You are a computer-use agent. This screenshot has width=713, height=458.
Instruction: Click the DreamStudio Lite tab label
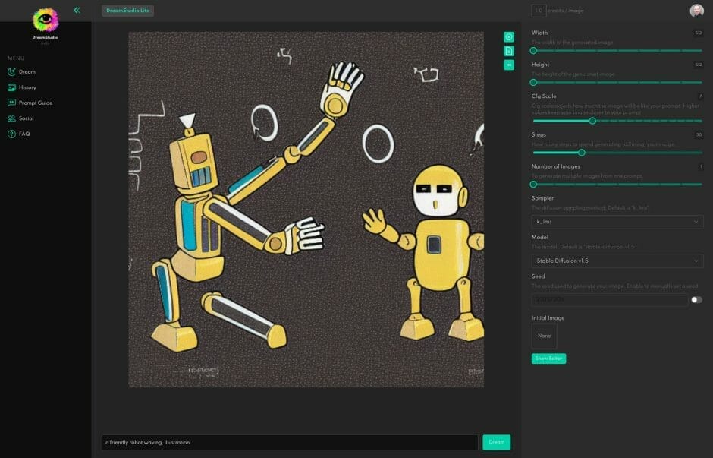pos(127,11)
